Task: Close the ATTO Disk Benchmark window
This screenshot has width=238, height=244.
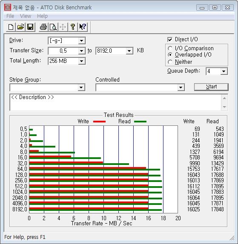Action: [x=227, y=8]
